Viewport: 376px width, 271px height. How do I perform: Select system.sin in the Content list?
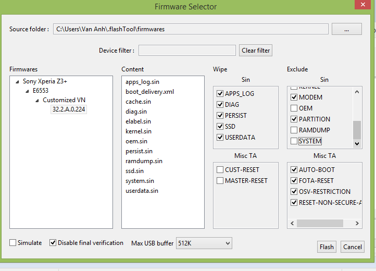140,181
